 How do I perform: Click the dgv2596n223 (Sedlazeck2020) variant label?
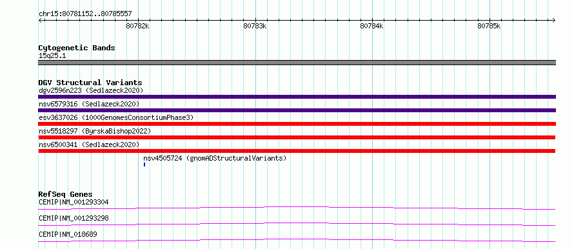tap(91, 90)
